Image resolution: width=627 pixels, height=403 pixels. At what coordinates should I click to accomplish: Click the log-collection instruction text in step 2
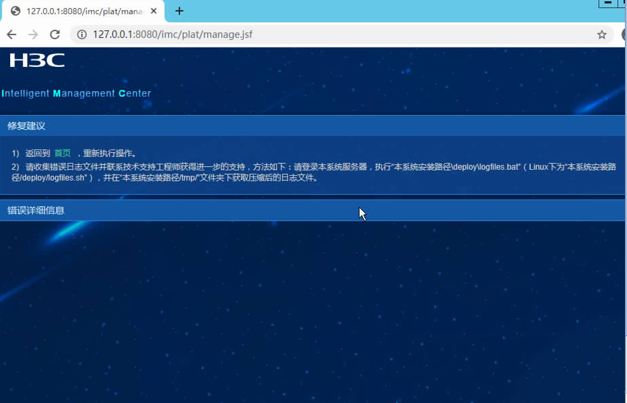pos(313,172)
